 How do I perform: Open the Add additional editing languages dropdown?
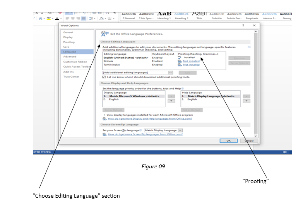[x=138, y=73]
